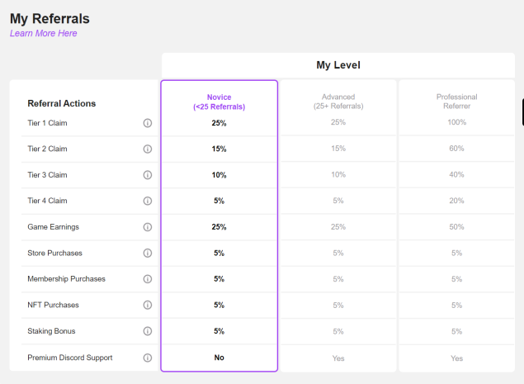Click info icon next to Tier 2 Claim
This screenshot has width=524, height=384.
[148, 149]
